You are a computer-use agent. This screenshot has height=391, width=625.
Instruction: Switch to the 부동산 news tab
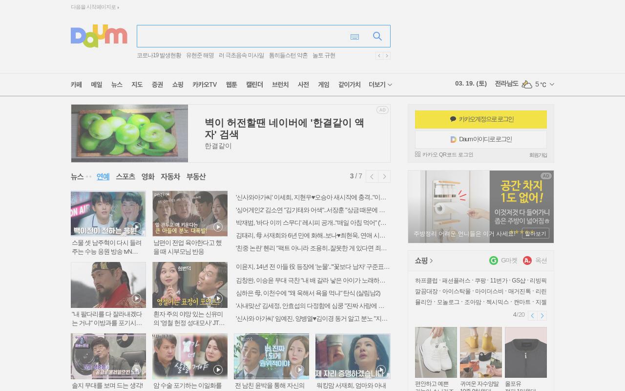coord(196,176)
